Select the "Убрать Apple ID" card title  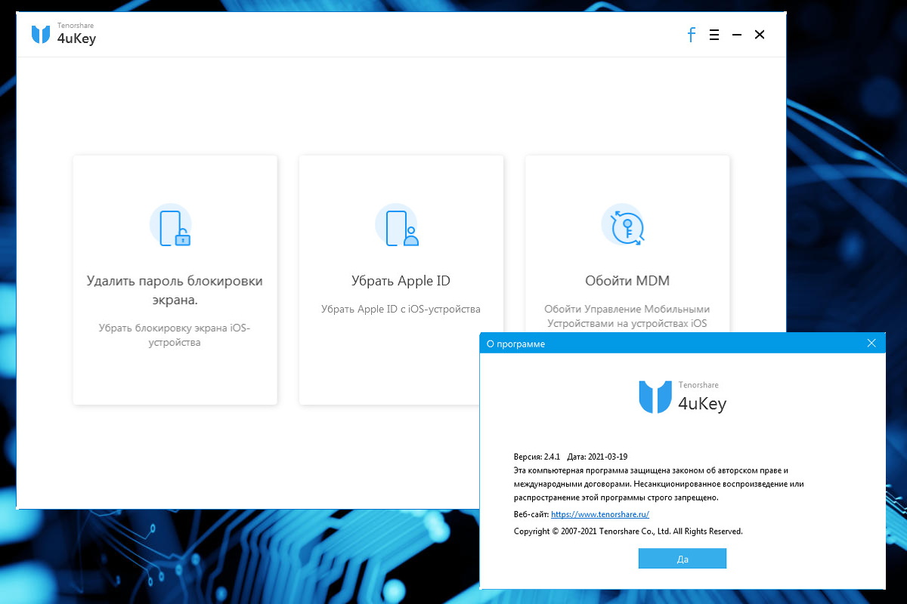(x=401, y=281)
